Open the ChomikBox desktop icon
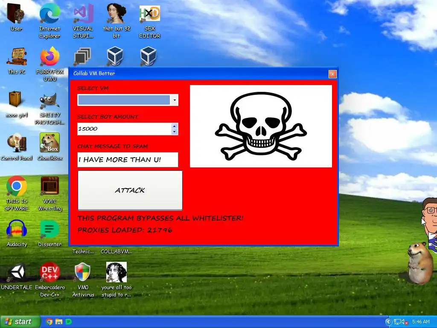This screenshot has height=328, width=437. click(x=50, y=147)
